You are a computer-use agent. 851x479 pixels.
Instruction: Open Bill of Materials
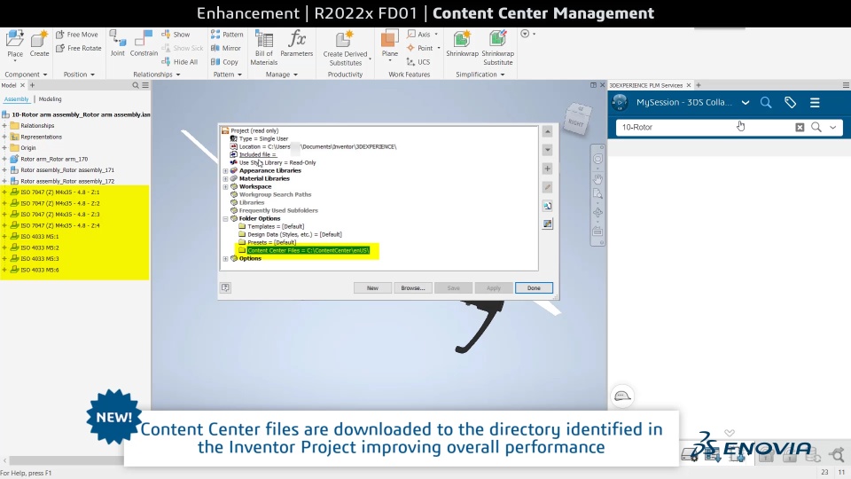264,48
